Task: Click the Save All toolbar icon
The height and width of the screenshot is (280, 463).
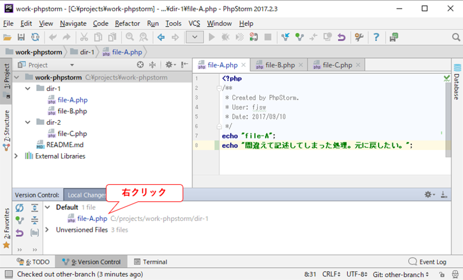Action: (x=21, y=37)
